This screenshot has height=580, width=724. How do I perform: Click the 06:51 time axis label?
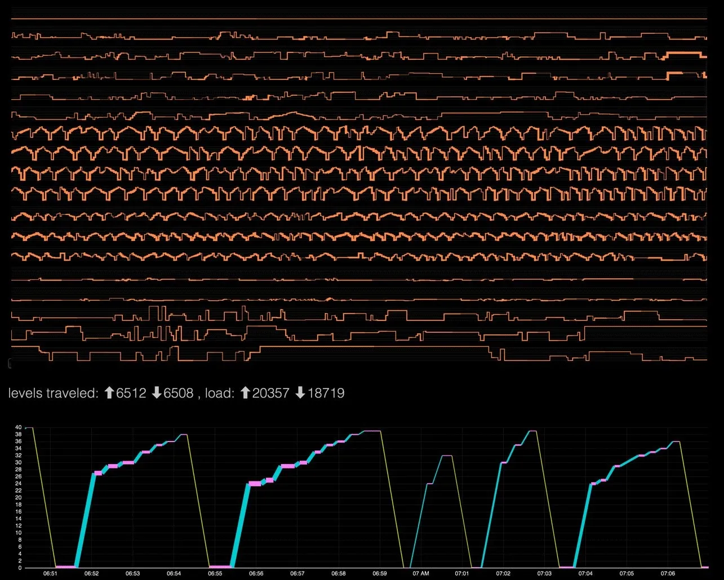tap(50, 574)
